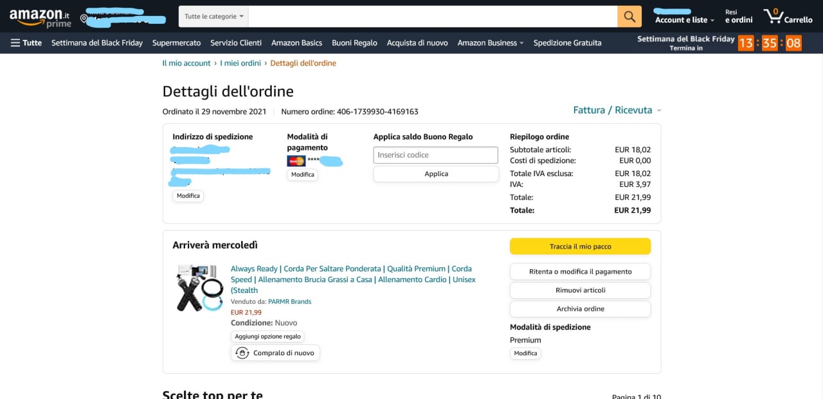Open Resi e ordini
The width and height of the screenshot is (823, 399).
click(739, 16)
